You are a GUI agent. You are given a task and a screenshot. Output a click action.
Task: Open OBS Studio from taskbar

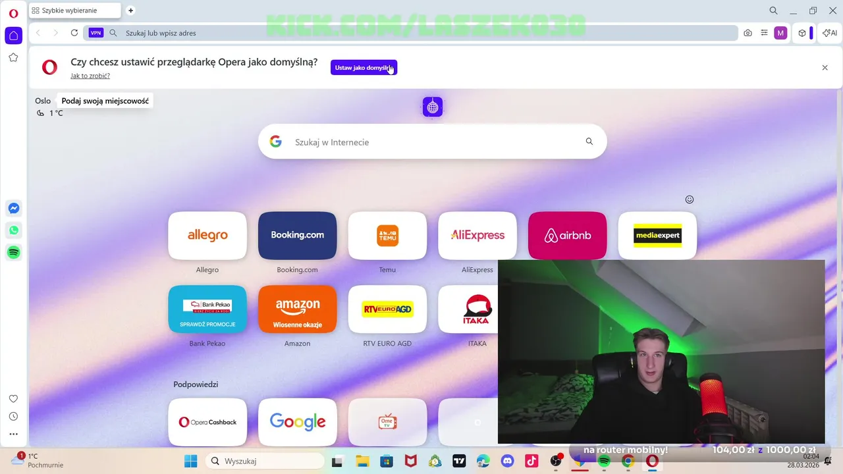click(556, 461)
